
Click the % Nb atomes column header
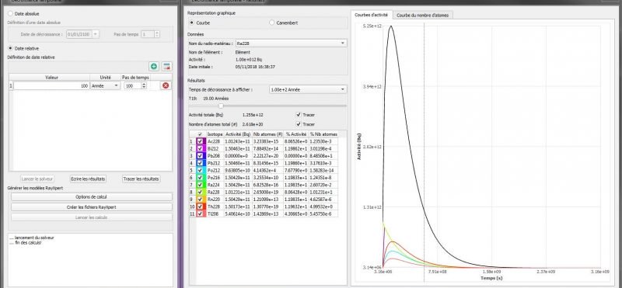tap(323, 134)
